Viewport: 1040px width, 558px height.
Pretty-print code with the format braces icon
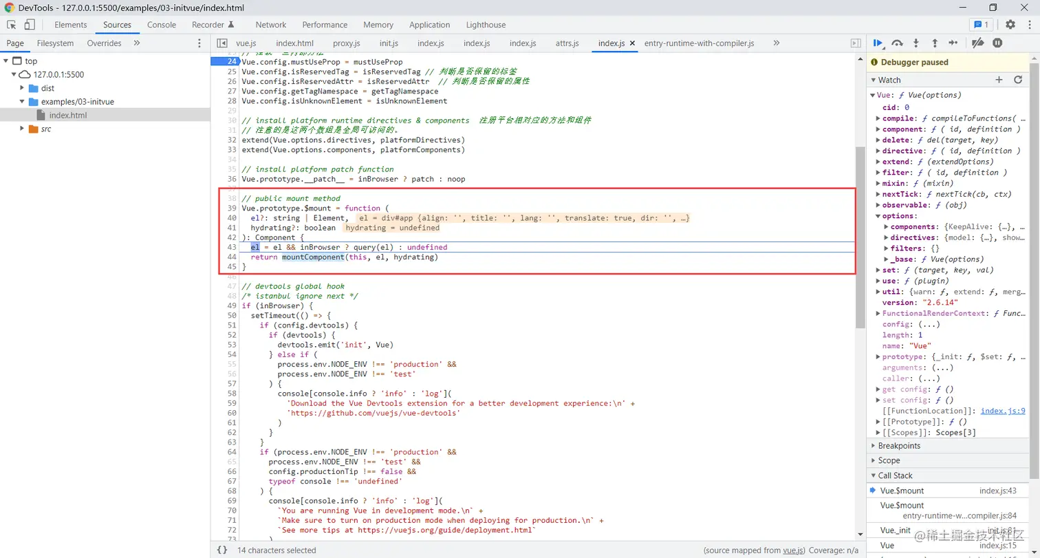tap(221, 550)
